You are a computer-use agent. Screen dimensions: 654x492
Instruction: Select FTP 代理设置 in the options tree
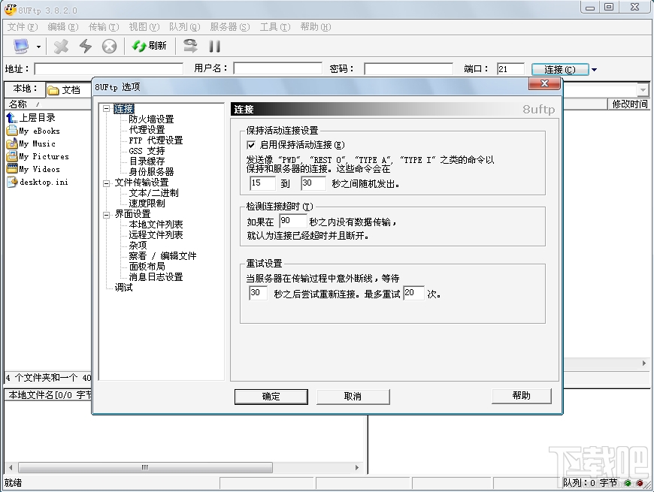point(156,140)
